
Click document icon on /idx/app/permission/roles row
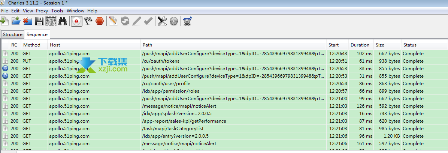coord(5,91)
